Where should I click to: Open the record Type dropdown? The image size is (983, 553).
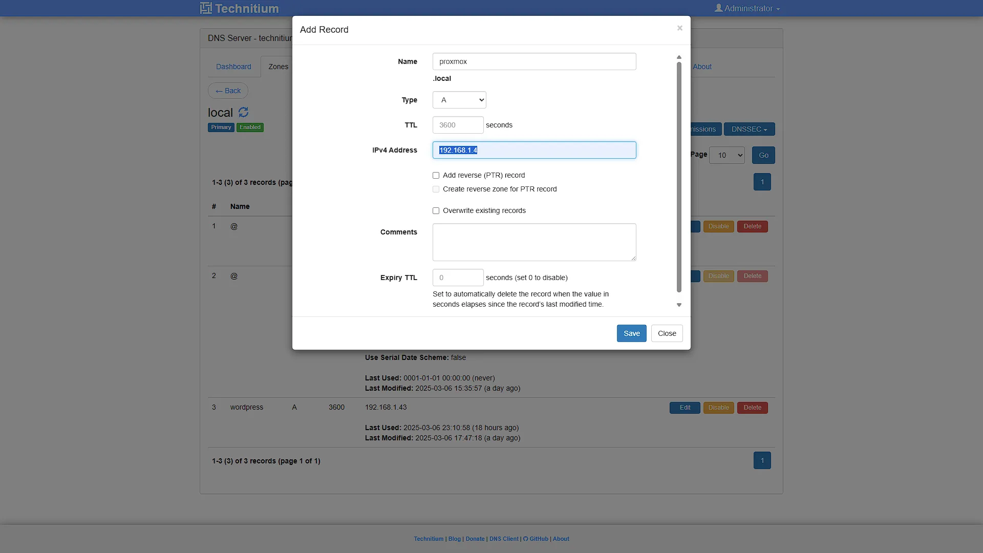coord(459,100)
